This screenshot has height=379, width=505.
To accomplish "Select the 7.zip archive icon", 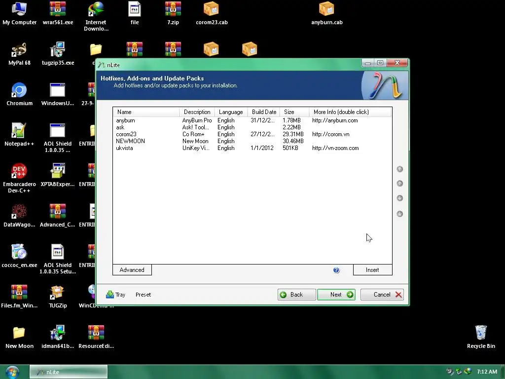I will [173, 13].
